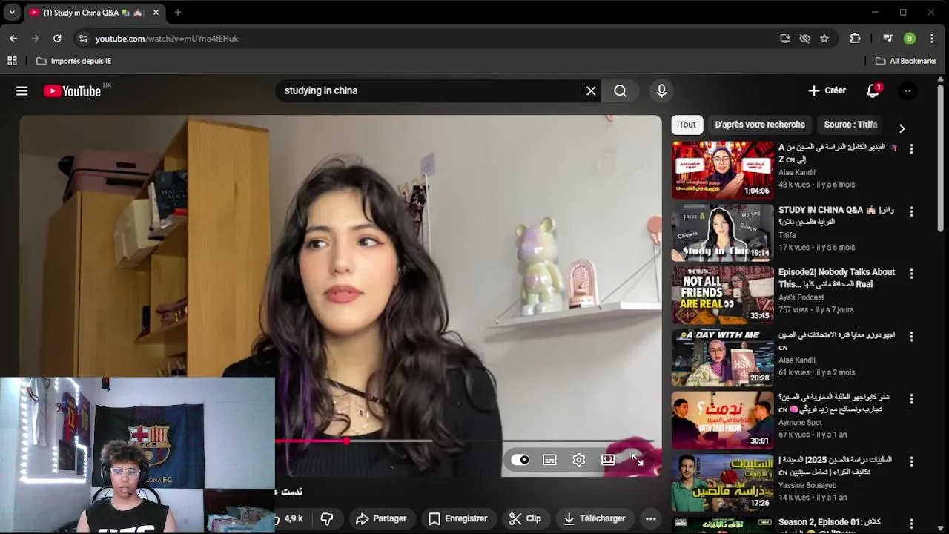This screenshot has height=534, width=949.
Task: Open the 17:26 Yassine Boutayeb thumbnail
Action: tap(722, 483)
